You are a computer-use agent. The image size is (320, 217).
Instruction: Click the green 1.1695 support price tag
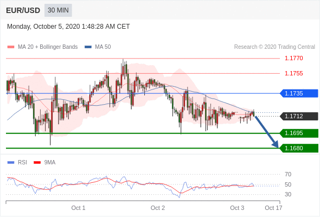click(x=299, y=133)
